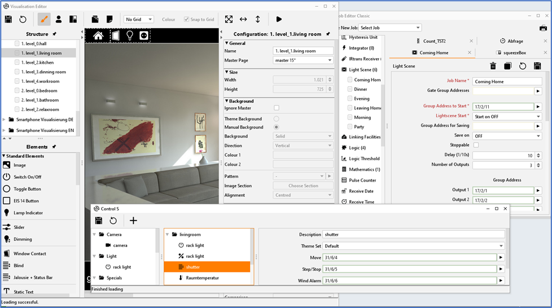Enable the Stoppable checkbox
Viewport: 552px width, 308px height.
[x=476, y=145]
